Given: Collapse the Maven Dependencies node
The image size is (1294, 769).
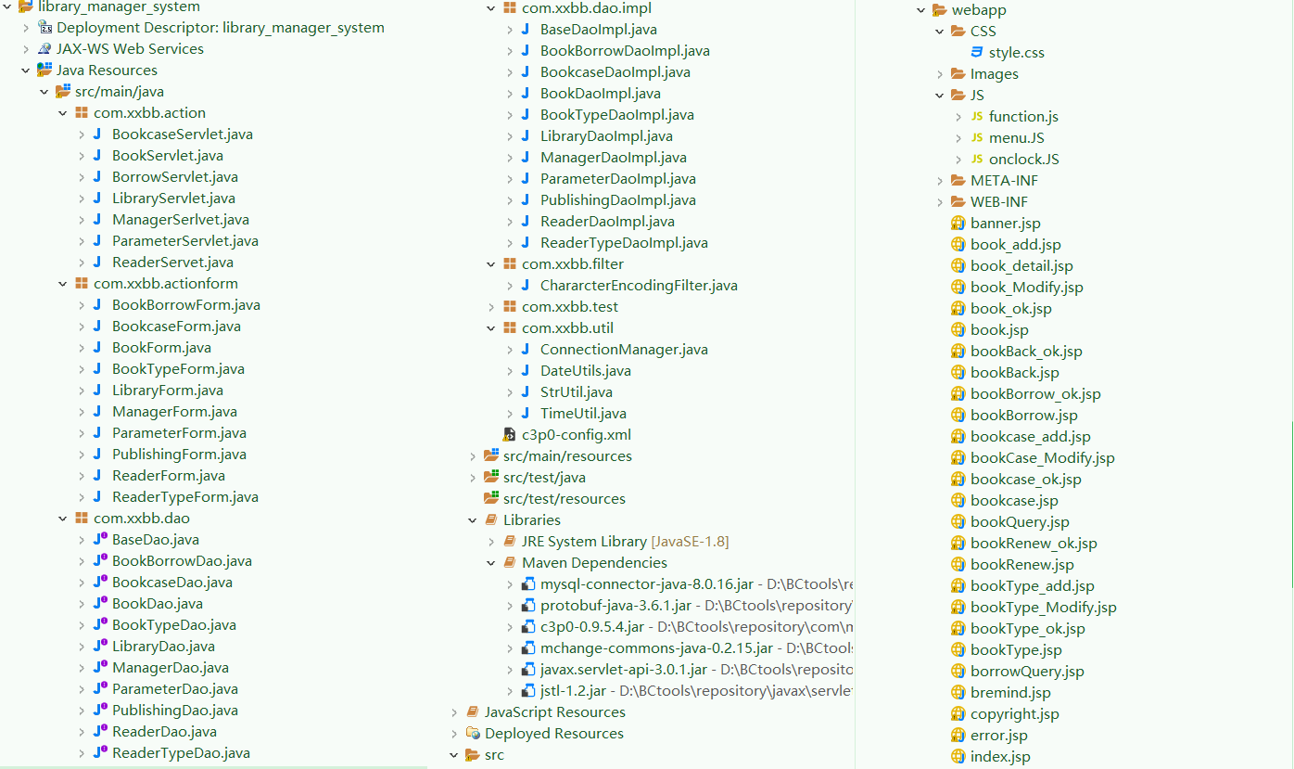Looking at the screenshot, I should (x=490, y=562).
